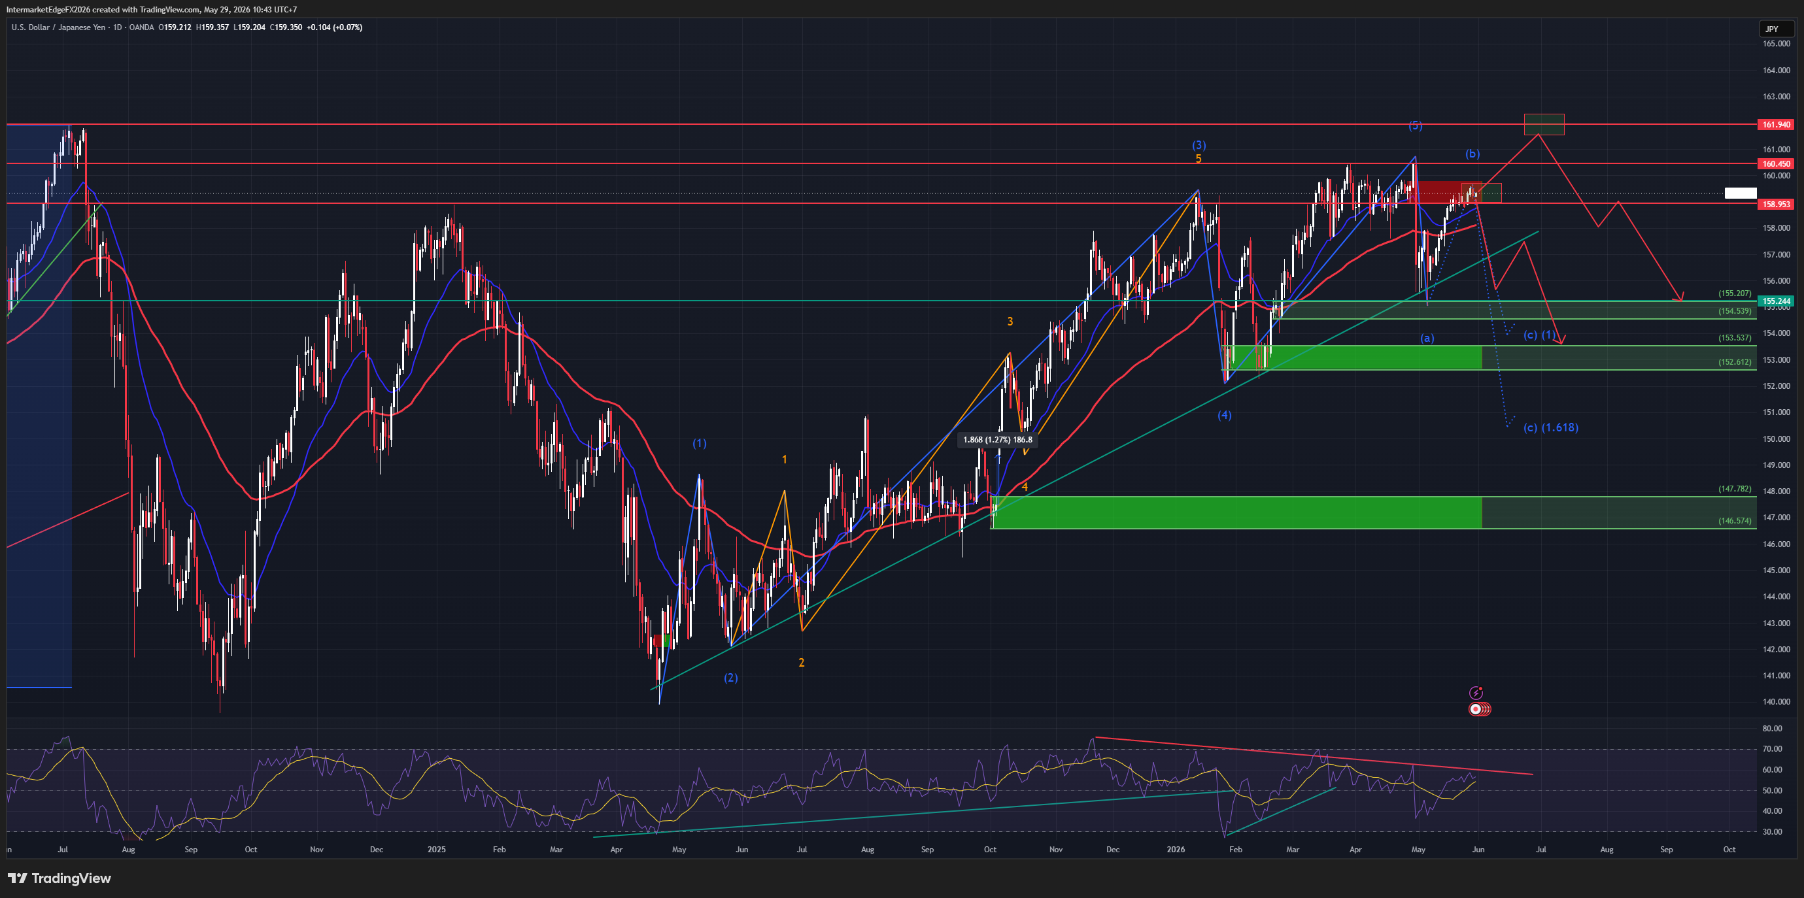The image size is (1804, 898).
Task: Click the 140.000 price axis label
Action: 1776,701
